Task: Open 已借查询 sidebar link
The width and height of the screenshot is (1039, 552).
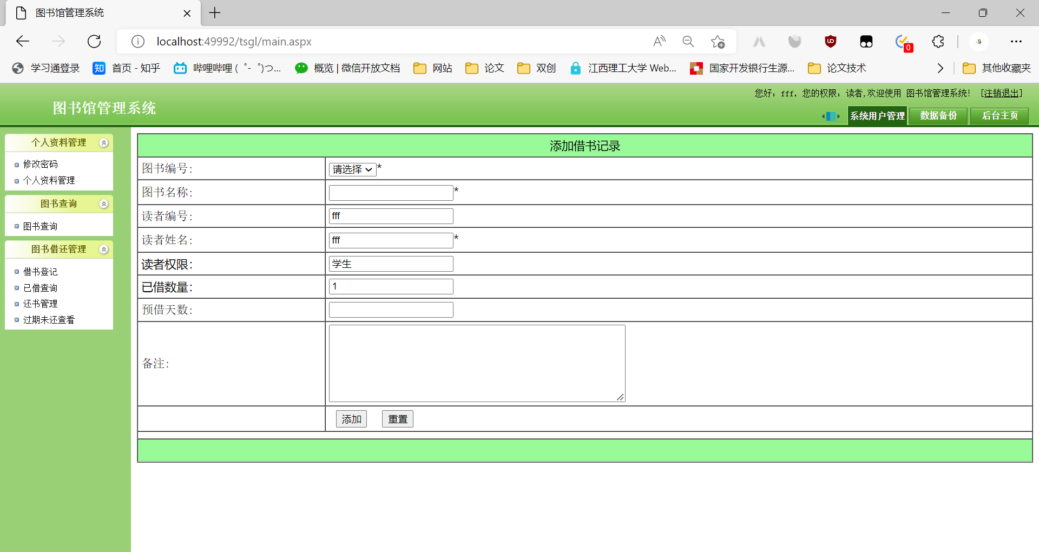Action: (40, 288)
